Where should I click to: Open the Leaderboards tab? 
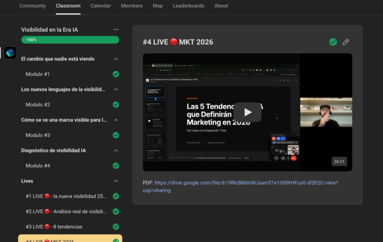(188, 6)
